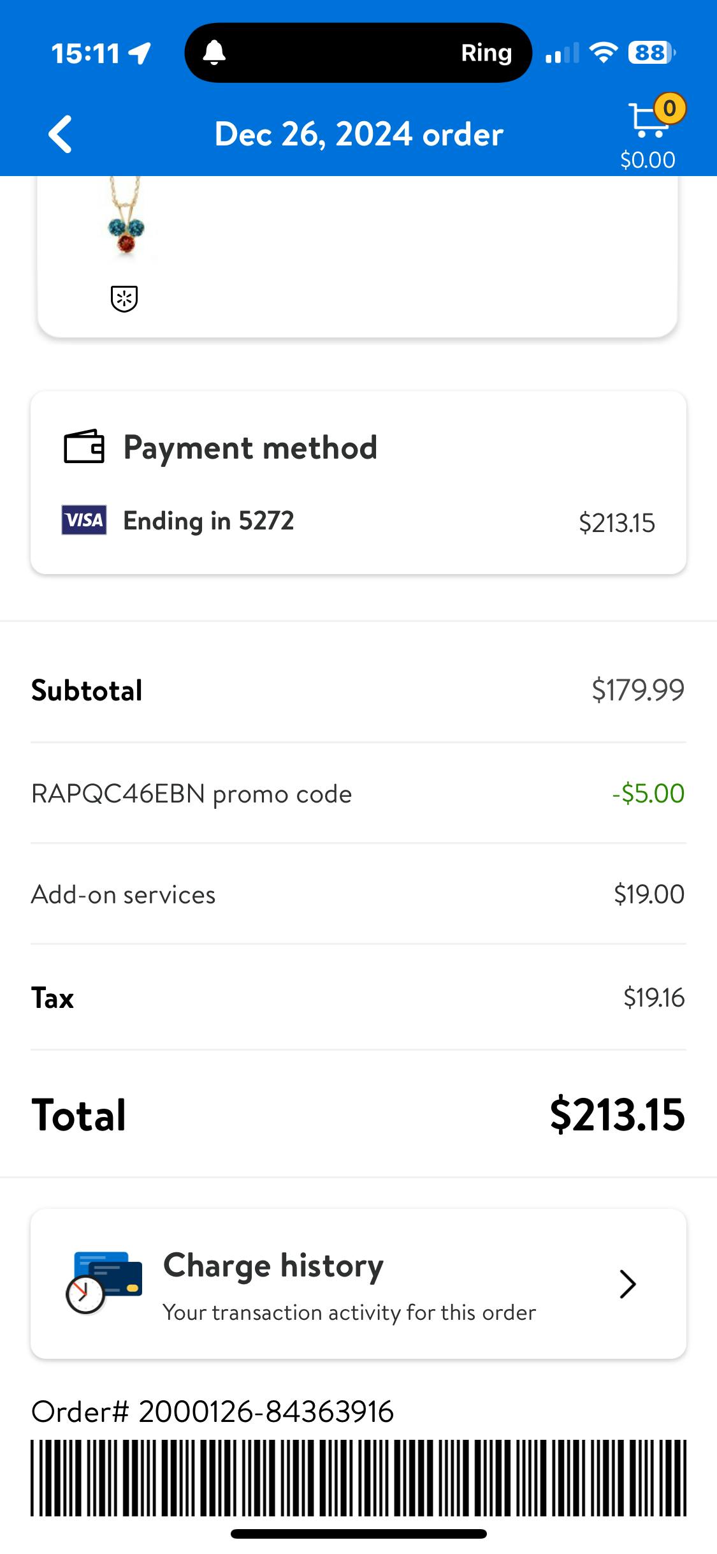Image resolution: width=717 pixels, height=1554 pixels.
Task: Tap the protection plan shield icon
Action: point(124,299)
